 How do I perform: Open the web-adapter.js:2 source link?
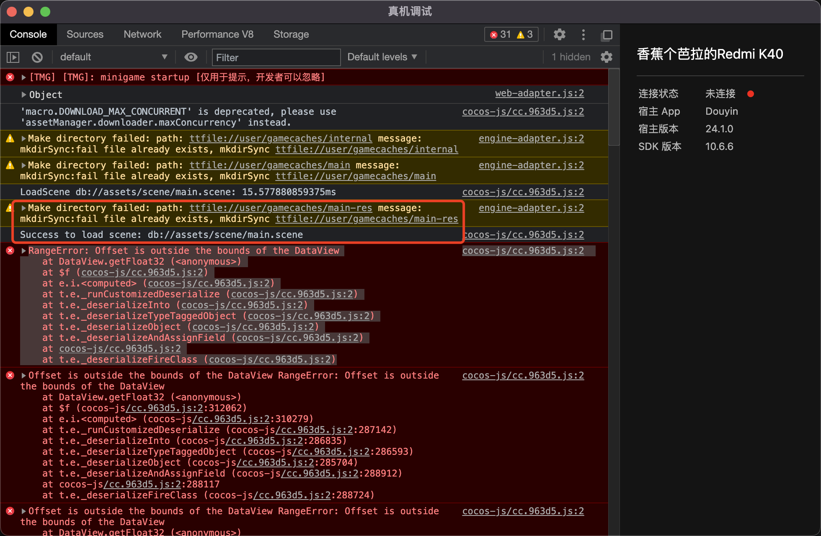point(539,93)
